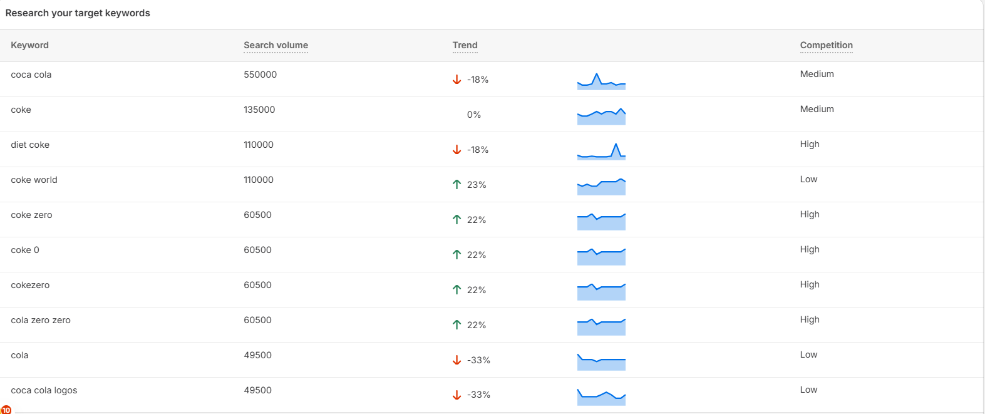985x414 pixels.
Task: Click the 110000 volume for diet coke
Action: point(259,145)
